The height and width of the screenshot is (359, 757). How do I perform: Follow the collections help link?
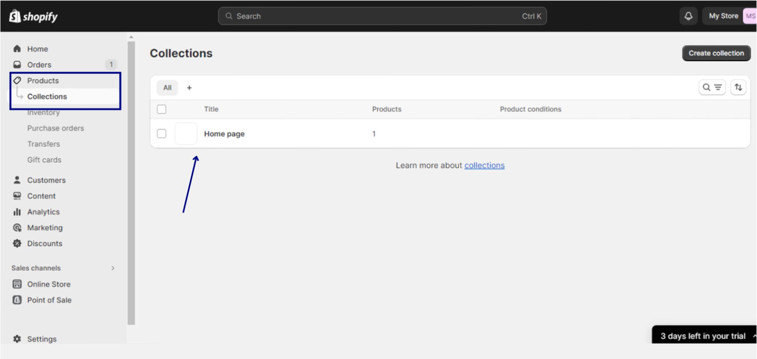[484, 165]
